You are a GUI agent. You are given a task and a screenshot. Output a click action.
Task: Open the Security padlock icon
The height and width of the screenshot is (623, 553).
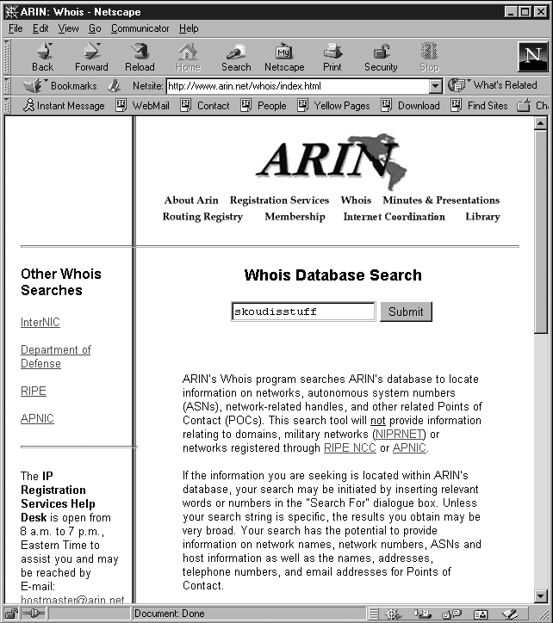pyautogui.click(x=381, y=57)
